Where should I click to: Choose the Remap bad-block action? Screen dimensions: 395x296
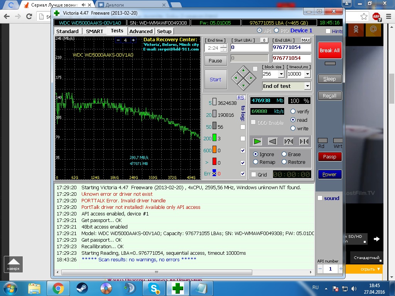click(x=255, y=162)
